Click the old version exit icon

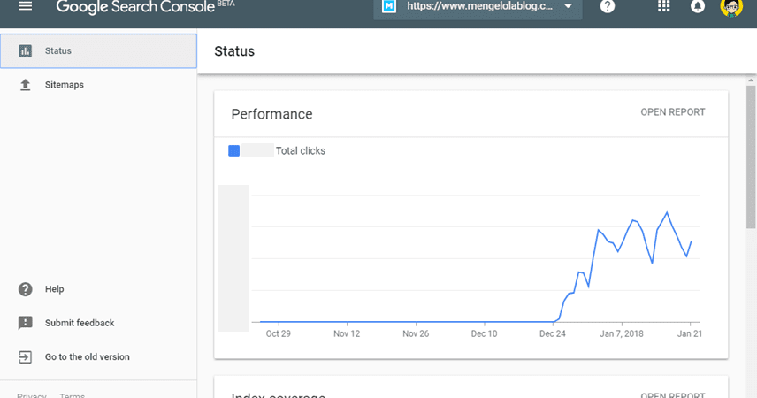[x=26, y=357]
